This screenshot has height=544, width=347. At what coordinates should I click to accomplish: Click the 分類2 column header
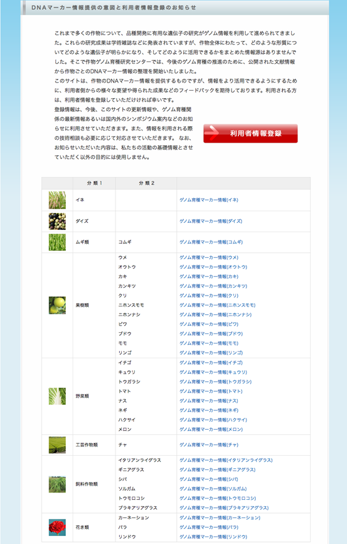point(146,183)
